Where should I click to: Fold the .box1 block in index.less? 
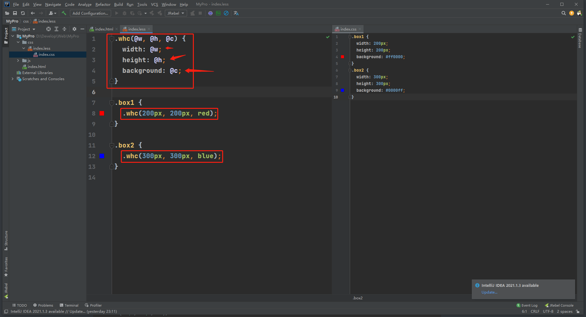(112, 103)
